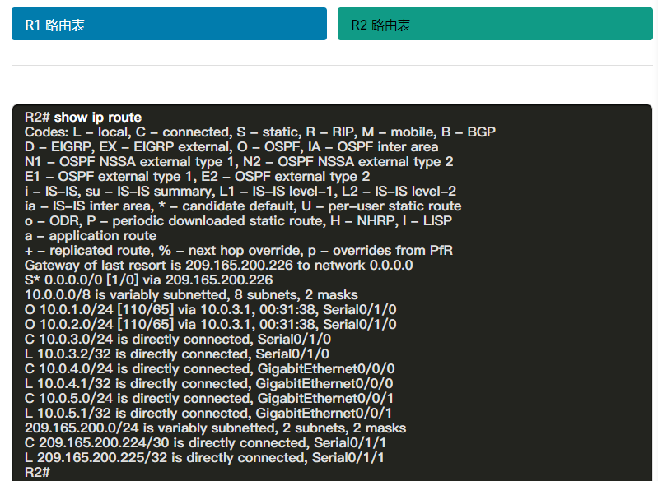
Task: Click the connected route 10.0.3.0/24 line
Action: tap(178, 340)
